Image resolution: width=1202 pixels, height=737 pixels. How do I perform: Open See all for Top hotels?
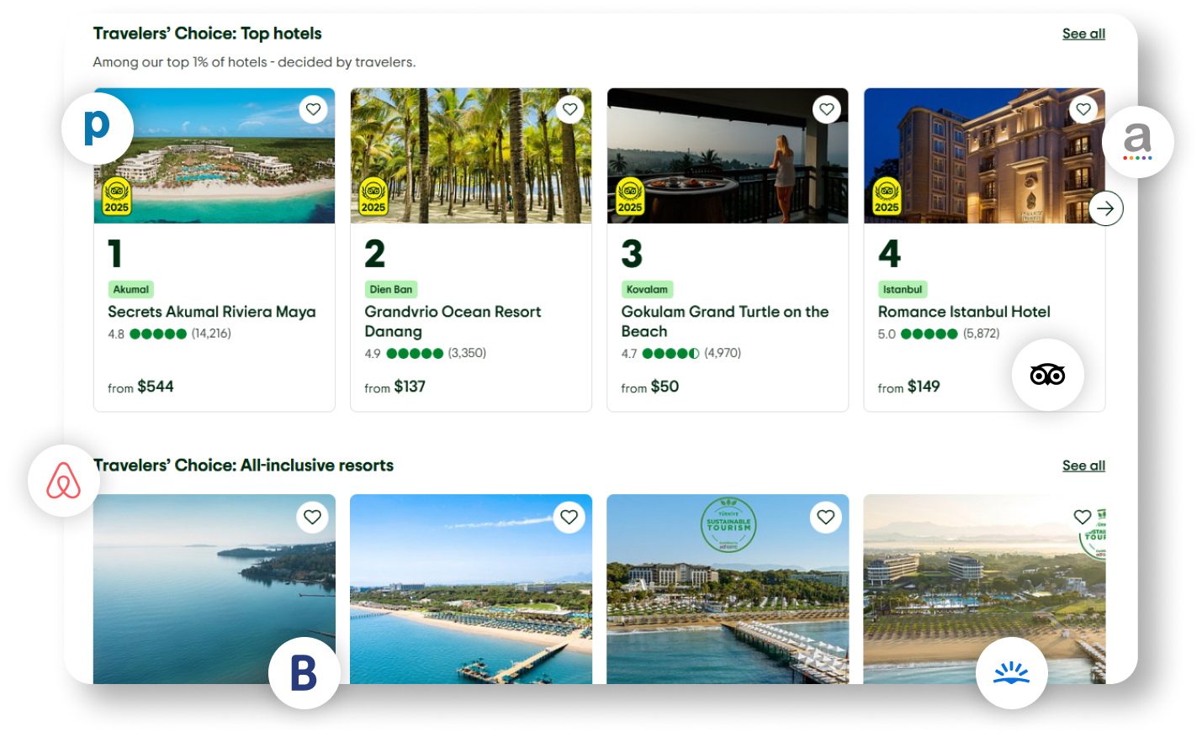[1083, 34]
